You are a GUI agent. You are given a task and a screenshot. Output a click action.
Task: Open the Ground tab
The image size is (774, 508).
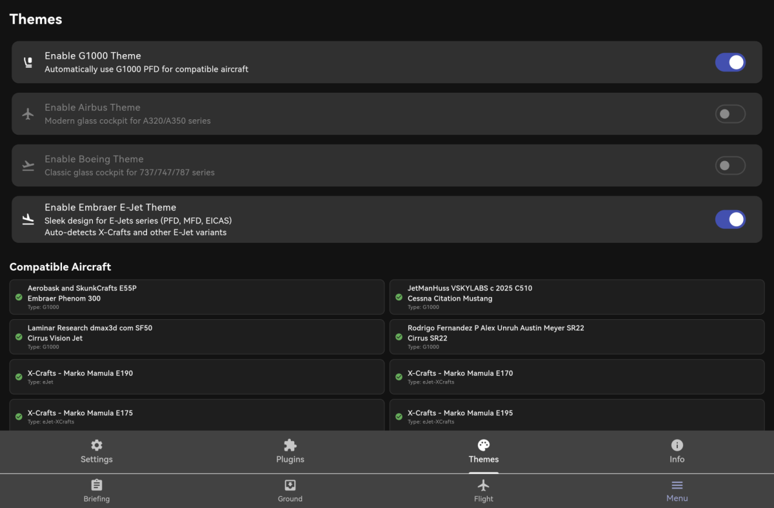click(x=290, y=491)
